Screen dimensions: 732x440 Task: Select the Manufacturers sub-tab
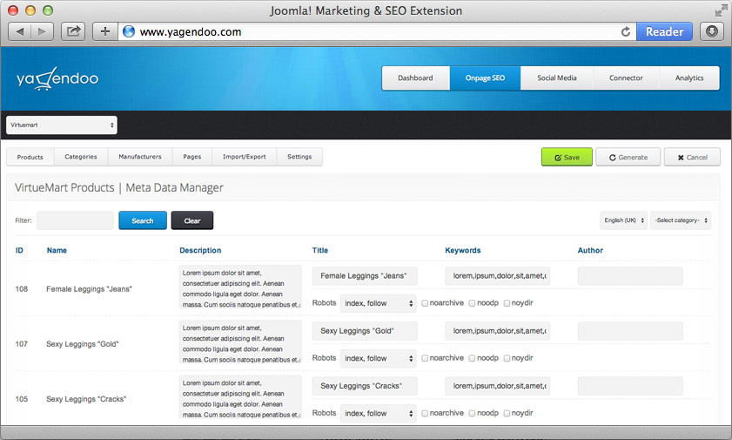tap(140, 157)
